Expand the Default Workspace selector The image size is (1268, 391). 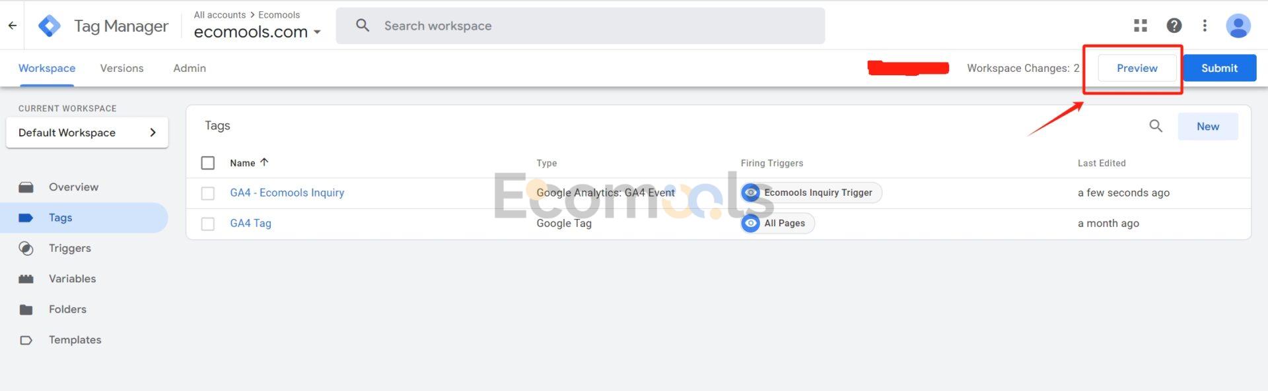click(87, 133)
